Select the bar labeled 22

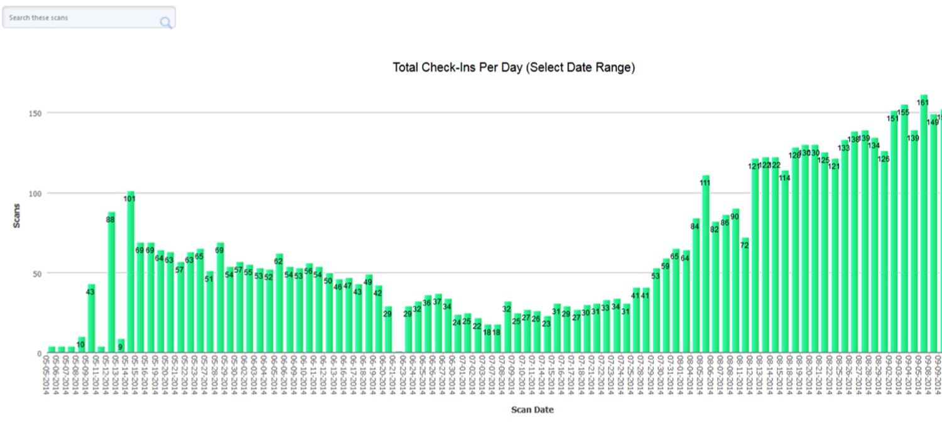[478, 336]
